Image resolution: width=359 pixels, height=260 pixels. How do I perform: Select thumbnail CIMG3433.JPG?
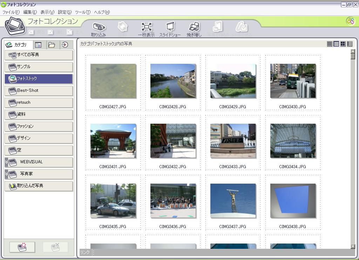click(233, 141)
